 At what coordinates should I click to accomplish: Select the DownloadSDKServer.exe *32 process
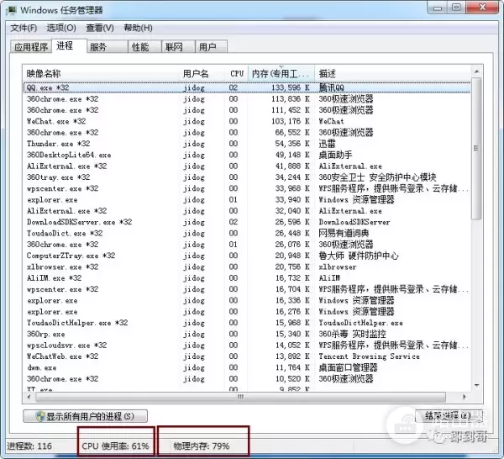(x=247, y=222)
